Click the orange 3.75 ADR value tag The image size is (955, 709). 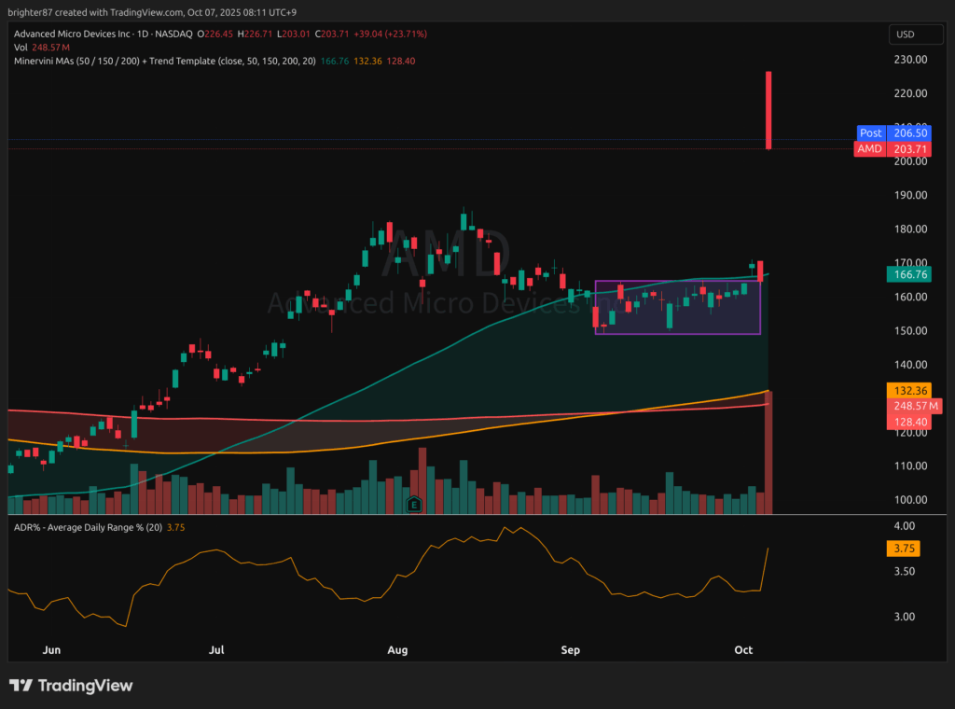pos(904,549)
